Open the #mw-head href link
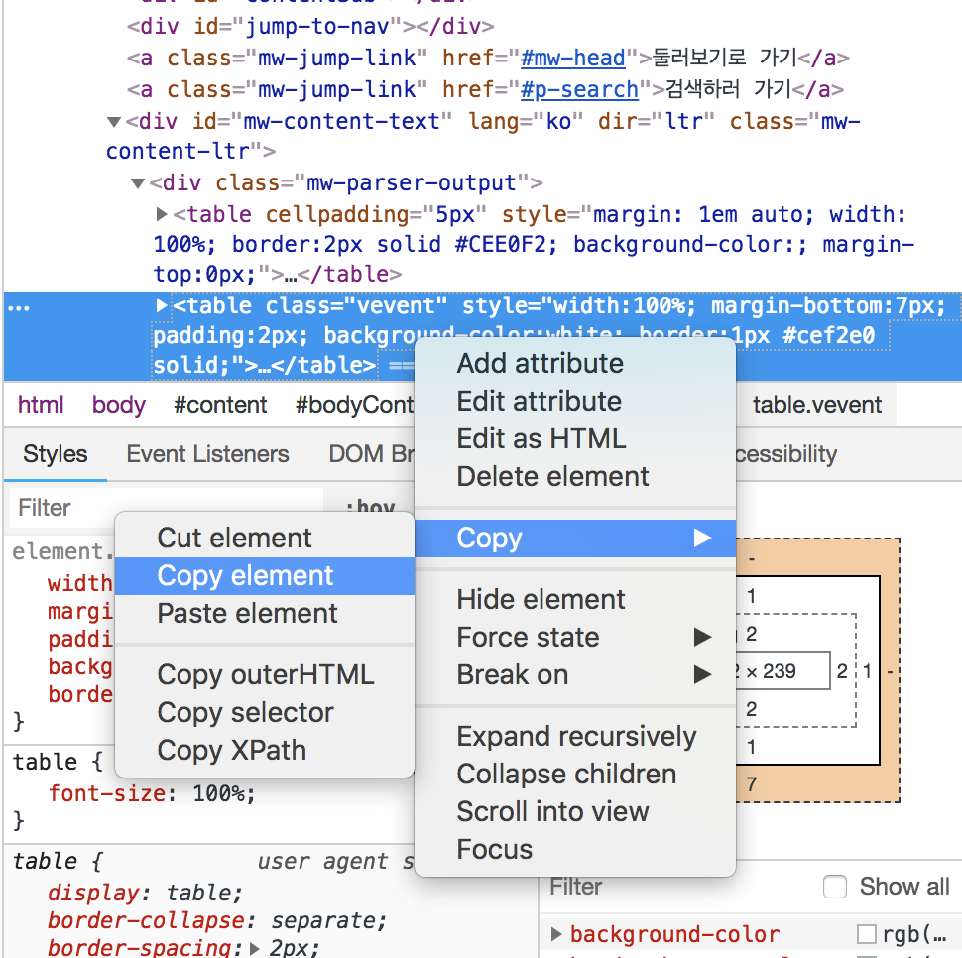 coord(573,59)
